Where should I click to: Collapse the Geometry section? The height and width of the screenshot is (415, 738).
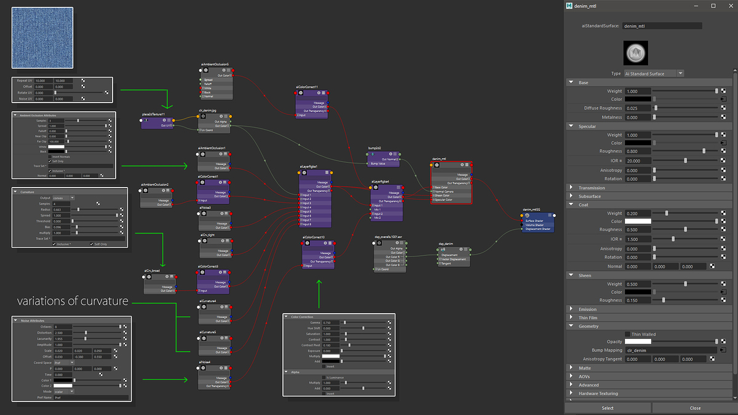coord(571,326)
